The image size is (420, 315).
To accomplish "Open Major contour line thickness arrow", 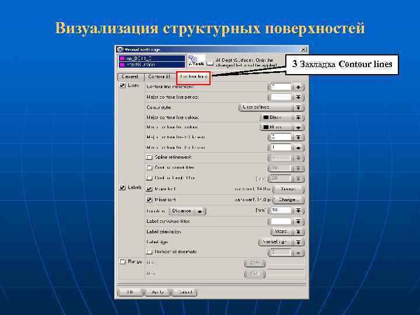I will coord(298,138).
